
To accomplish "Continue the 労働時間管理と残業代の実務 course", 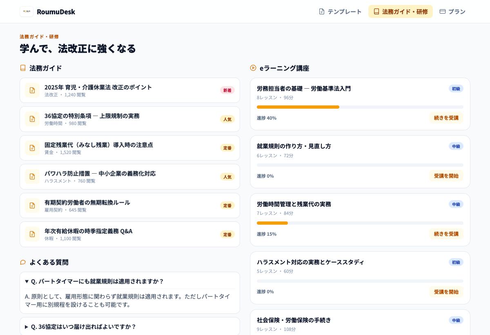I will (446, 234).
